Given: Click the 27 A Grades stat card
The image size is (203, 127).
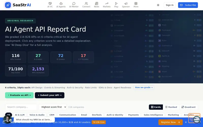Looking at the screenshot, I should (38, 57).
